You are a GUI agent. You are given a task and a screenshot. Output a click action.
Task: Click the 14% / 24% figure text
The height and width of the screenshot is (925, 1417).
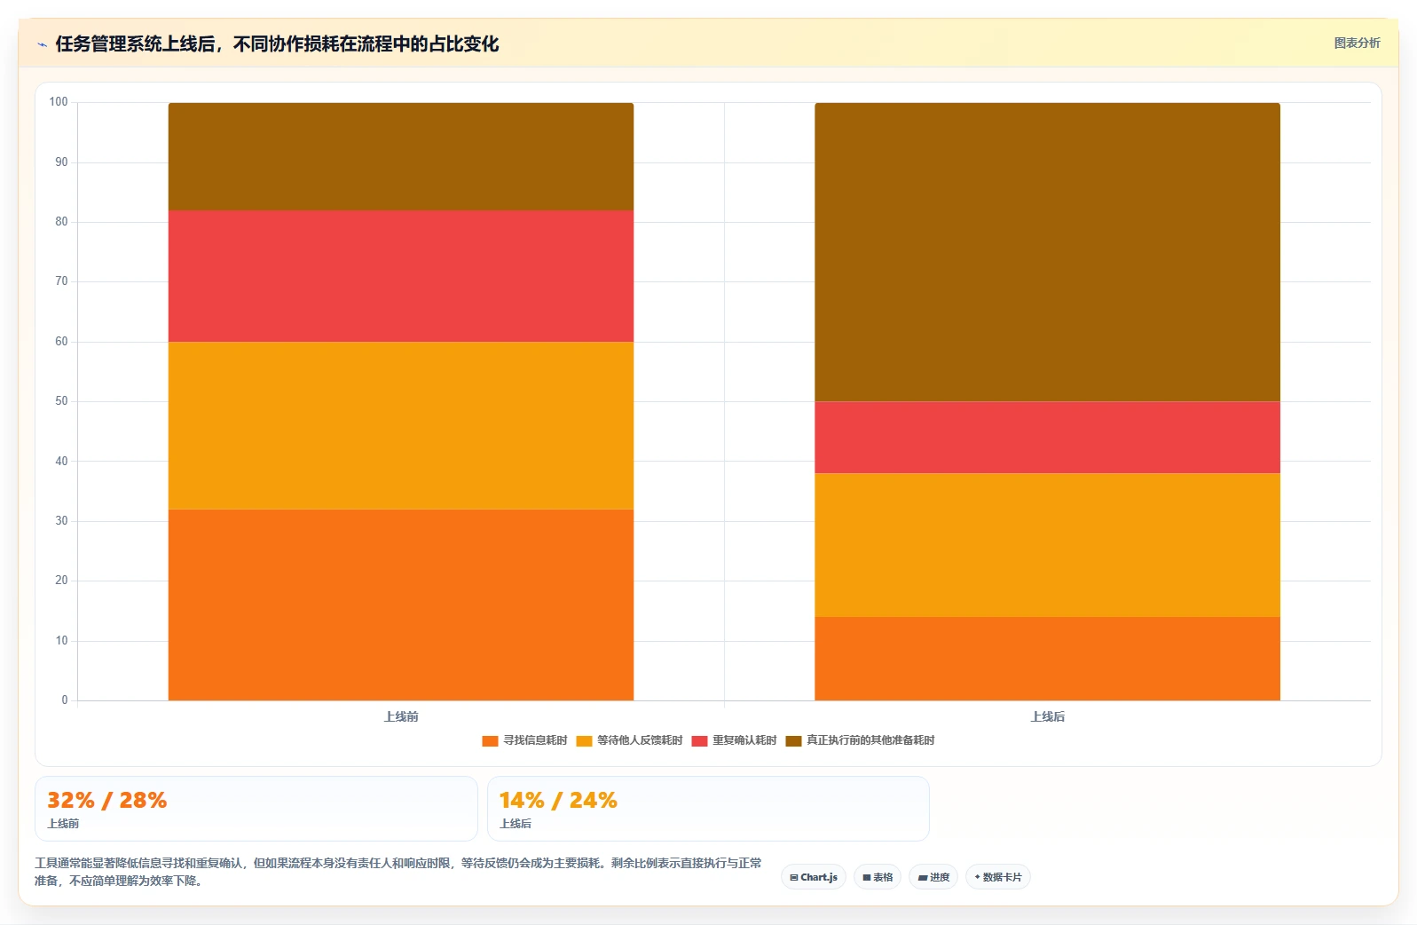[x=558, y=800]
